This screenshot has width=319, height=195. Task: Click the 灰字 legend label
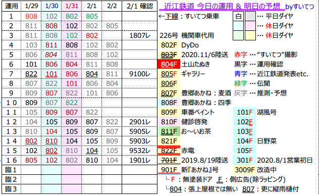tap(241, 93)
